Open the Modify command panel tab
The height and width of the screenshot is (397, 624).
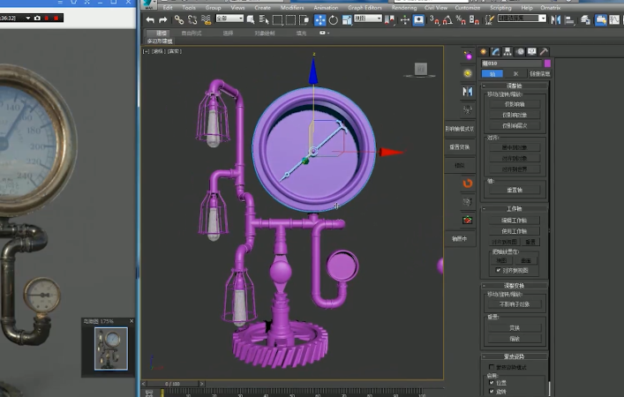point(496,52)
